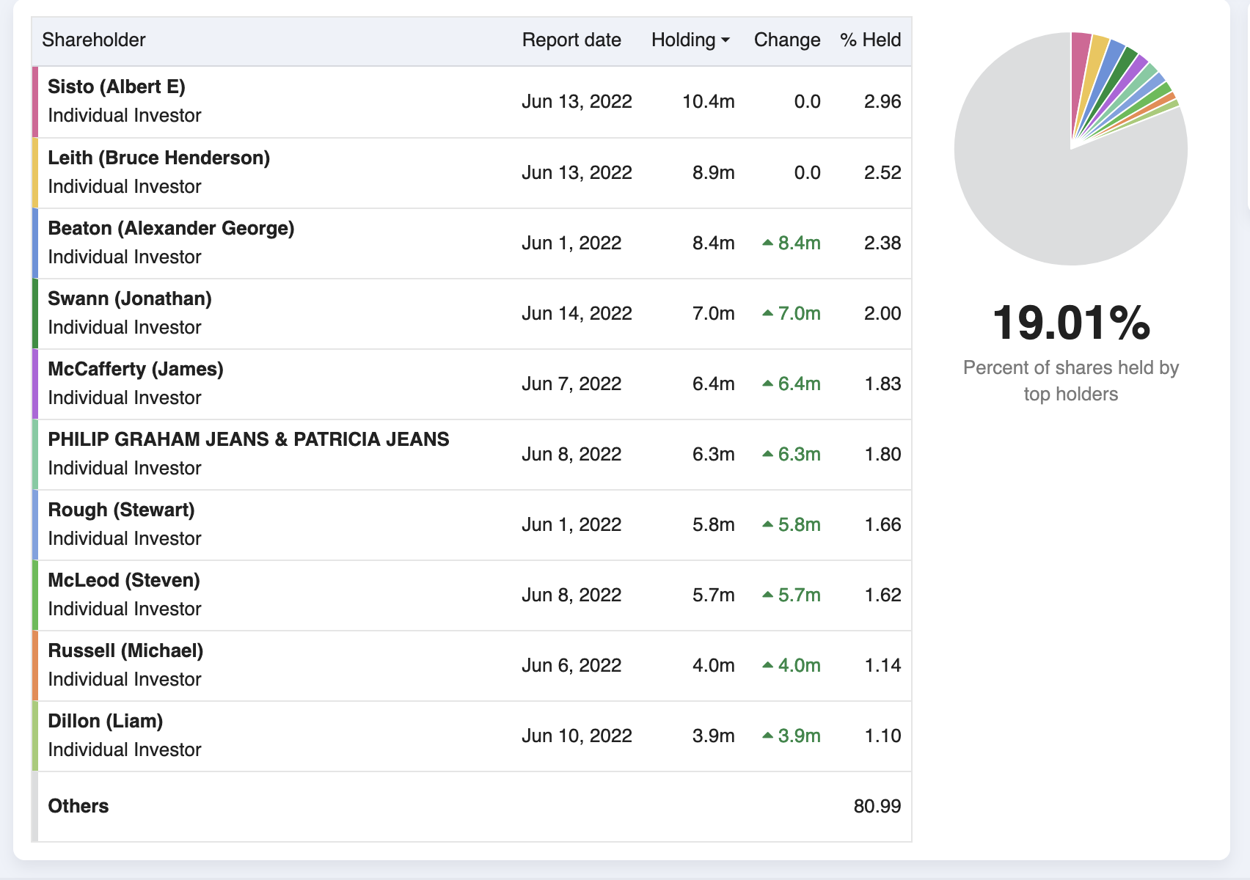Click the 2.52 percent held value
Screen dimensions: 1250x880
click(x=882, y=172)
